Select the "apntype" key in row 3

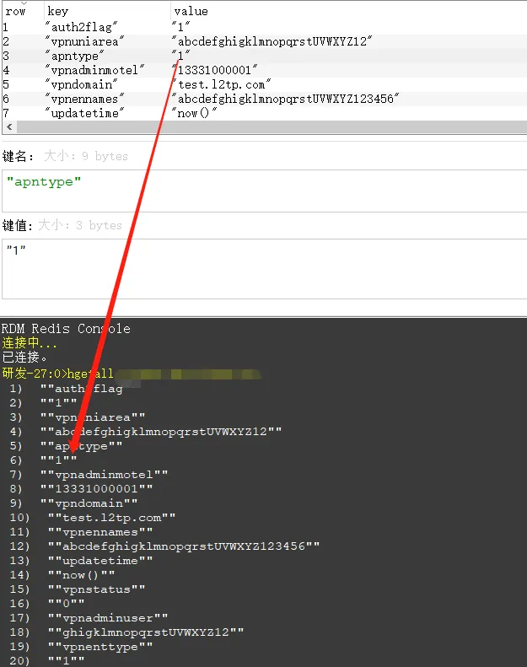point(81,55)
